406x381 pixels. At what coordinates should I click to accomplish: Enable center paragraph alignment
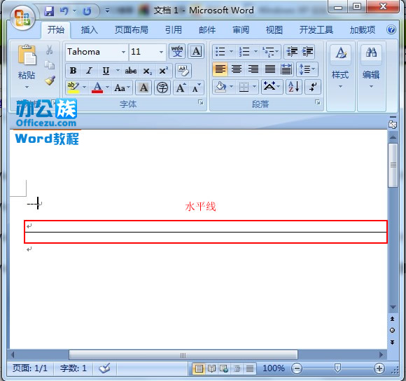(237, 69)
